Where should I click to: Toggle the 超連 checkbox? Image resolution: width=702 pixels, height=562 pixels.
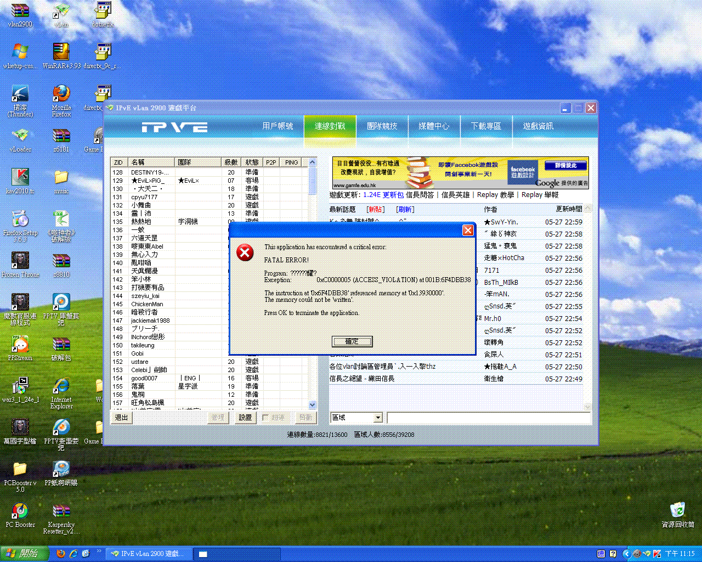pos(265,418)
